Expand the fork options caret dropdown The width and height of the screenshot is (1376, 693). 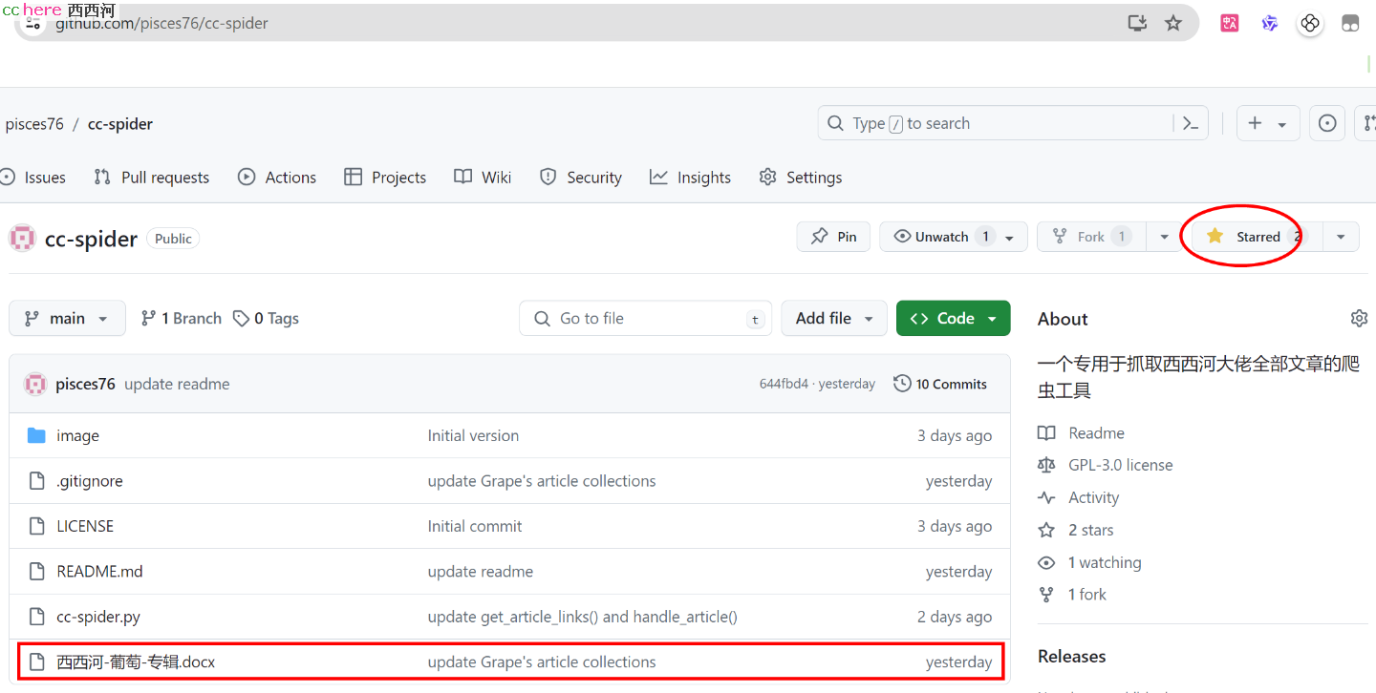(x=1163, y=237)
